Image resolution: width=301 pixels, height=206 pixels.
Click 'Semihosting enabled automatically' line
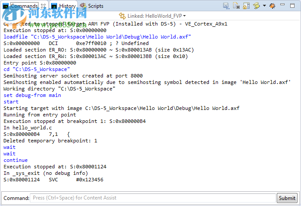click(x=147, y=82)
